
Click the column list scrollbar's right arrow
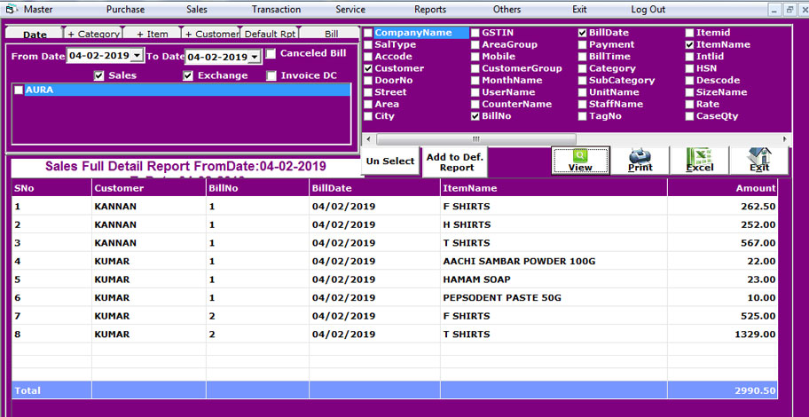click(785, 139)
